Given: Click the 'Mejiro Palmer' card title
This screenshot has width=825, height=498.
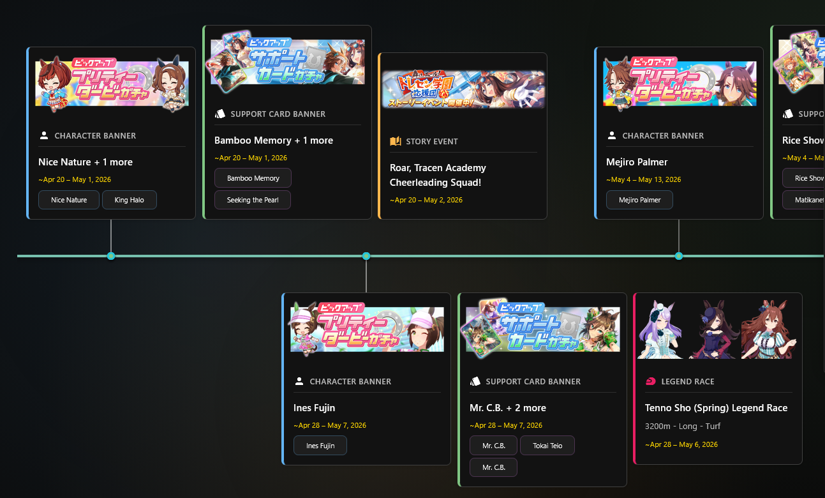Looking at the screenshot, I should 637,162.
